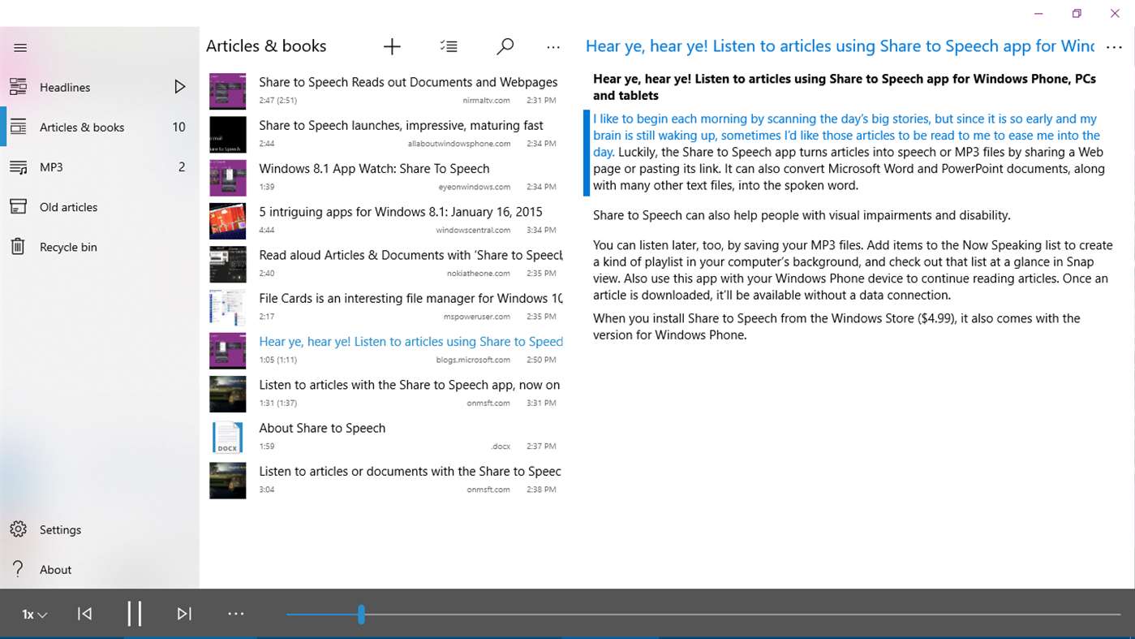Pause the current speech playback
Viewport: 1135px width, 639px height.
point(135,614)
